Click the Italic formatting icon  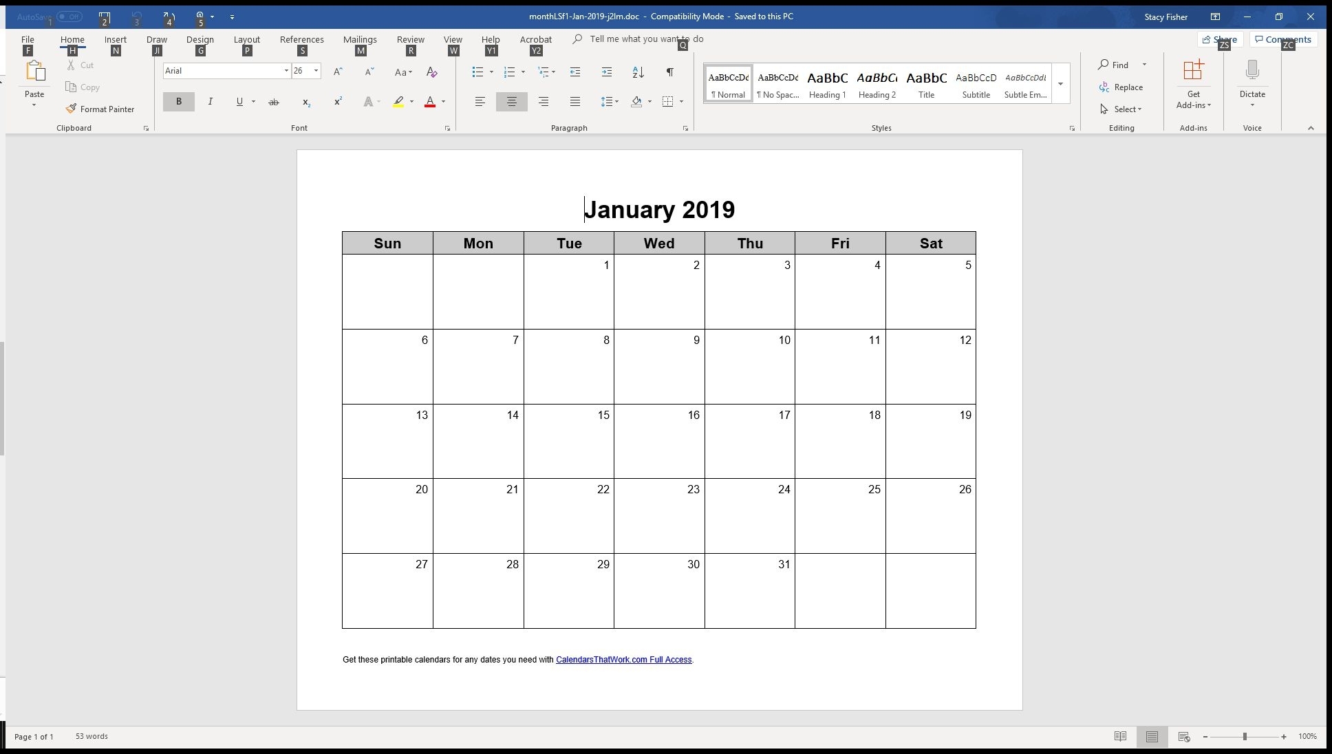209,100
